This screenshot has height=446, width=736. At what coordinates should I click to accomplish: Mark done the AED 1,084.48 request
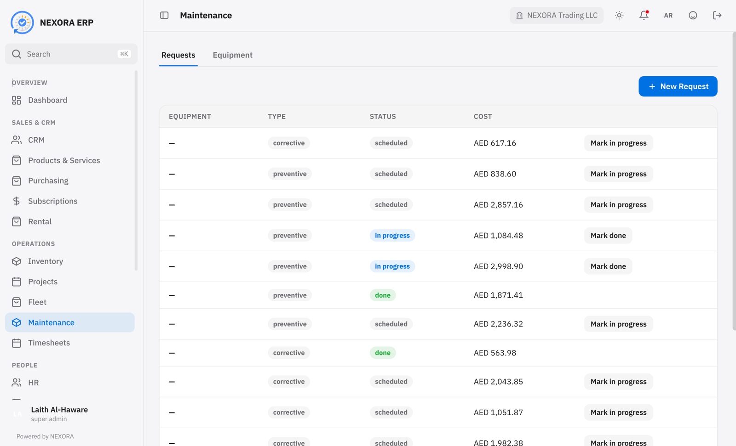pyautogui.click(x=608, y=236)
